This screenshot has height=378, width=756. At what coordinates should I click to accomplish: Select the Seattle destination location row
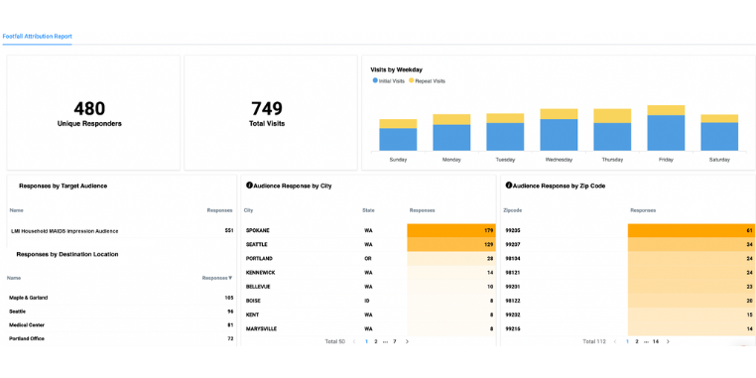[121, 312]
